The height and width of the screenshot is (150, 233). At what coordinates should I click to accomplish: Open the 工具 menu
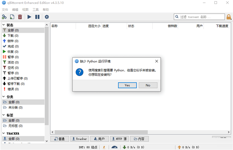pos(35,10)
